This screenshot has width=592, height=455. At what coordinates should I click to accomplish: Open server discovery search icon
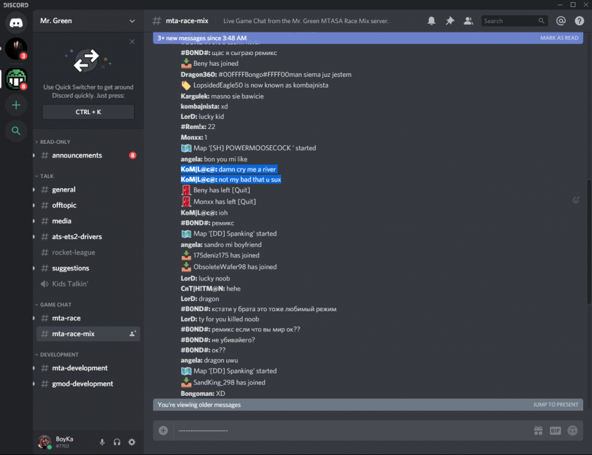[16, 131]
